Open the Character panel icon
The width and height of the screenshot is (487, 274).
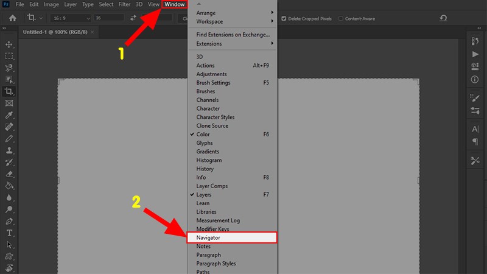[475, 129]
